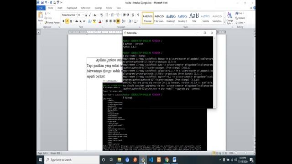This screenshot has height=164, width=292.
Task: Click Center alignment icon
Action: [x=110, y=21]
